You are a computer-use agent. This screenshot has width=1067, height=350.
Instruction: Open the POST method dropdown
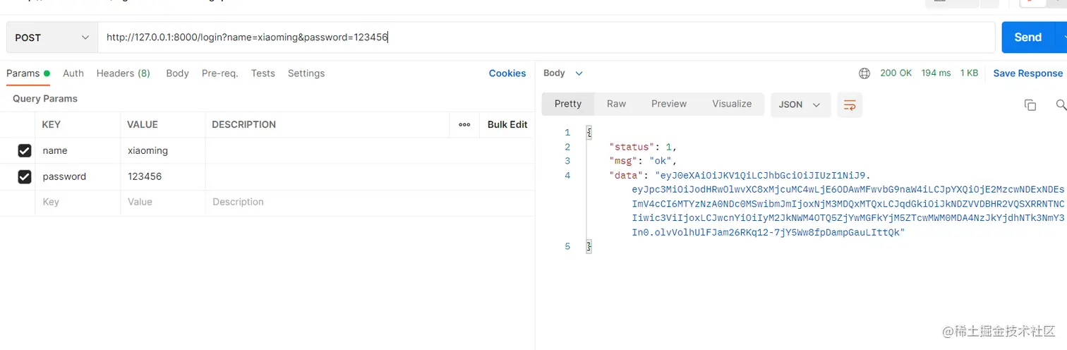52,37
